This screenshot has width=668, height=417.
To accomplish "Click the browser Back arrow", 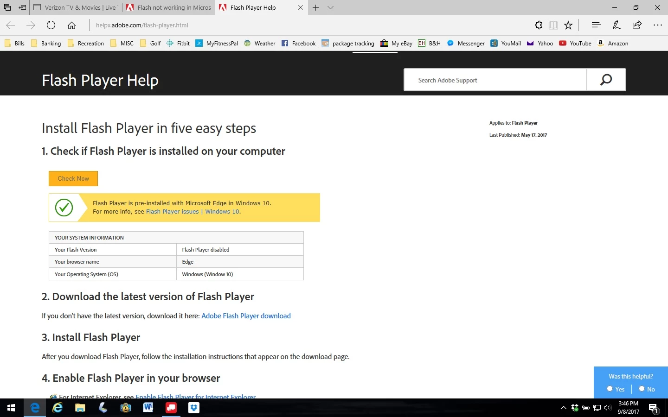I will tap(11, 25).
